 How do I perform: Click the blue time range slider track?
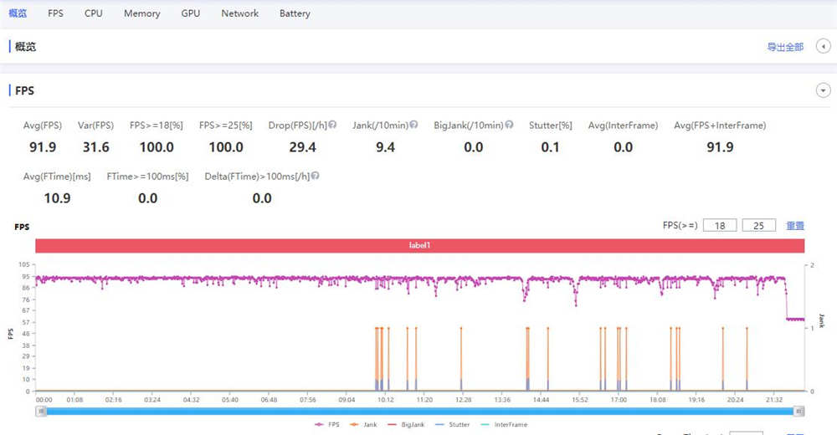pyautogui.click(x=419, y=411)
